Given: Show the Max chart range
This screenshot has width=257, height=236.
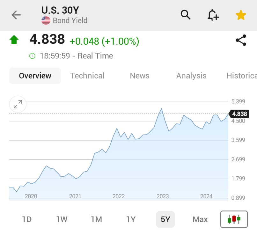Looking at the screenshot, I should point(200,219).
